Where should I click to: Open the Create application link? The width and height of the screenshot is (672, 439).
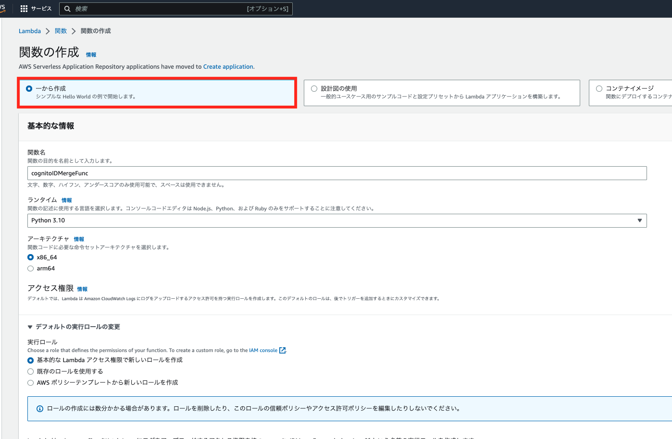tap(228, 67)
